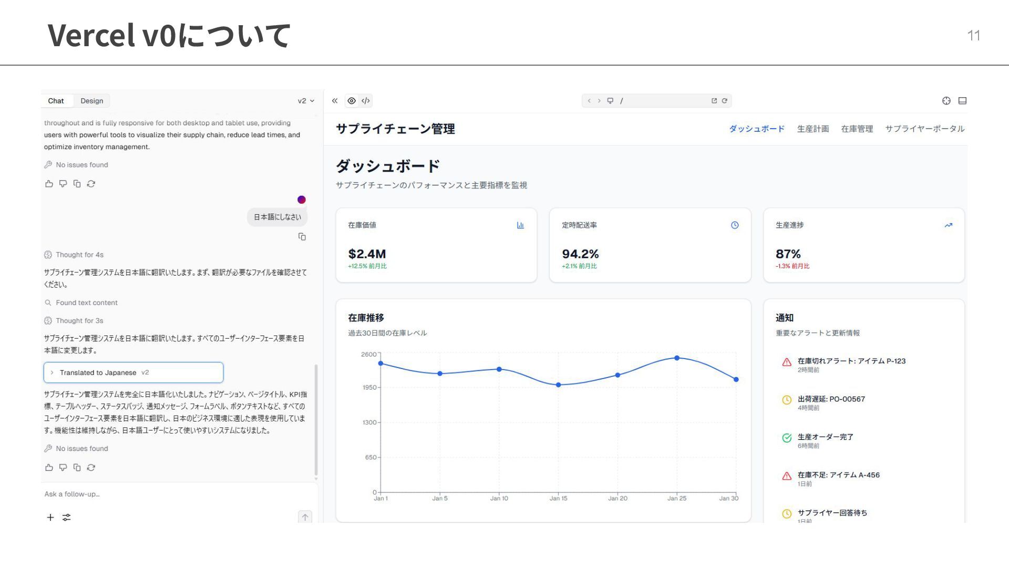
Task: Open the v2 version dropdown
Action: tap(306, 101)
